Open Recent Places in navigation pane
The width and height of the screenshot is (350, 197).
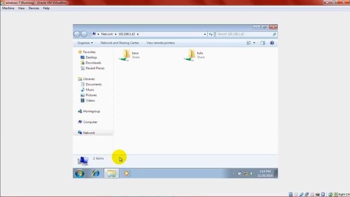coord(92,68)
